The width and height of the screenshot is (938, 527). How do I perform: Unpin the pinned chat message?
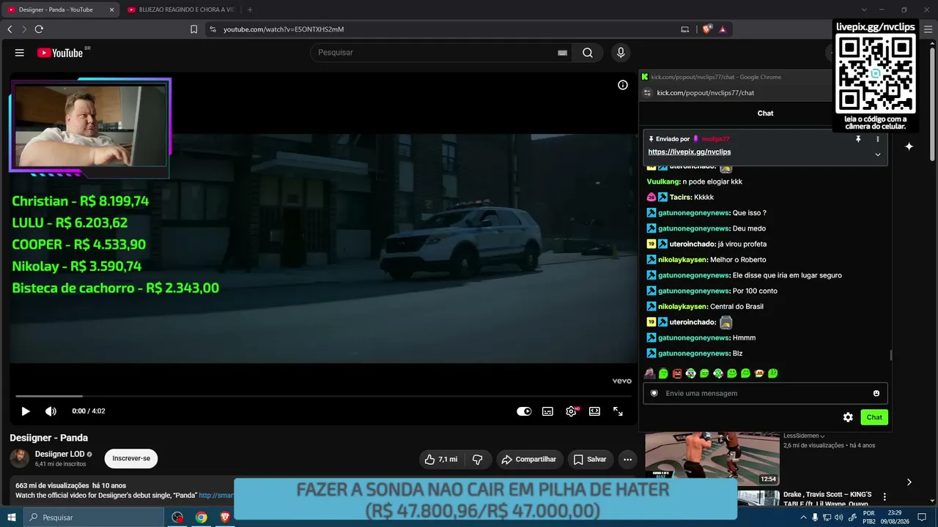(858, 139)
